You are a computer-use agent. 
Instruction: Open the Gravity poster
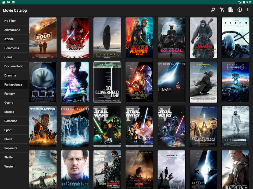[x=203, y=169]
